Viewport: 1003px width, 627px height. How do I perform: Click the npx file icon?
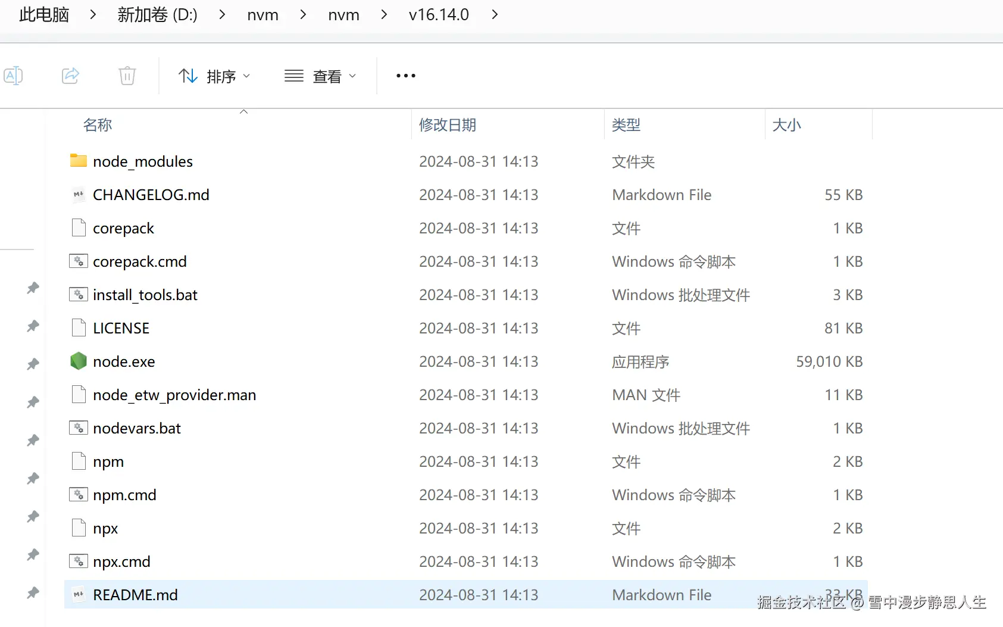click(x=79, y=528)
